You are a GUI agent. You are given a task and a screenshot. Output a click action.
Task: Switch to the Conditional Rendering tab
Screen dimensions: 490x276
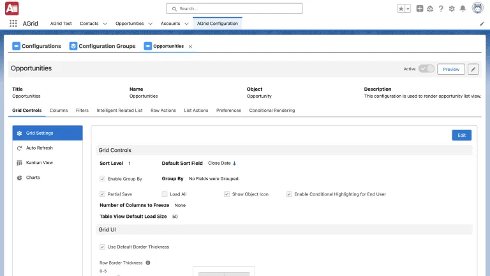[x=272, y=111]
